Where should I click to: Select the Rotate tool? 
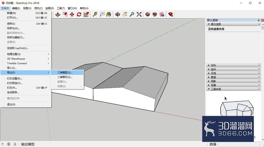79,14
